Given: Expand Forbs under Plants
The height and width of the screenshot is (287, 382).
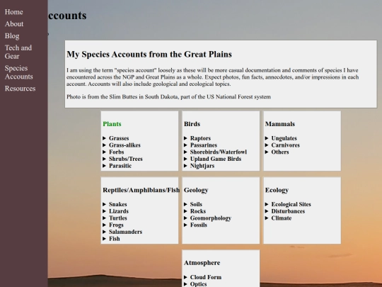Looking at the screenshot, I should click(113, 152).
